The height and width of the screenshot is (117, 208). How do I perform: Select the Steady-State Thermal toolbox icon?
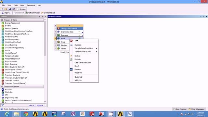coord(3,70)
